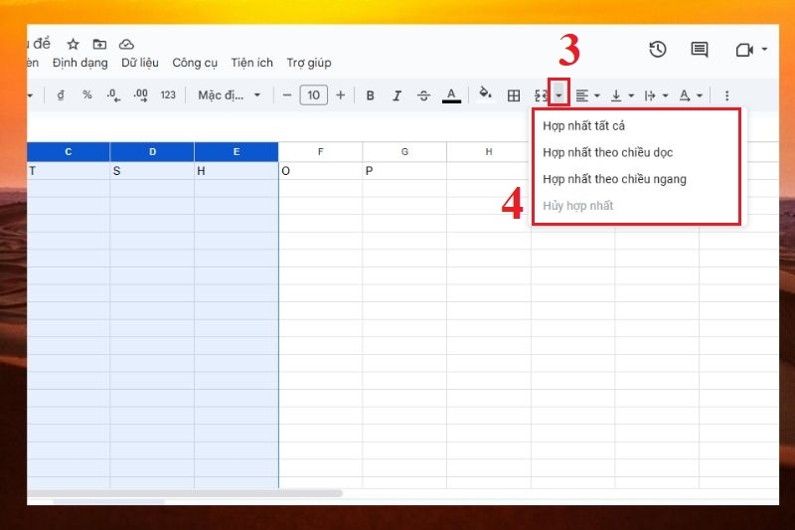Decrease font size with minus
This screenshot has width=795, height=530.
pos(287,94)
